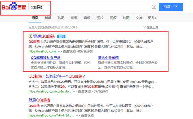Click the 官网 badge on first result
193x119 pixels.
(x=61, y=37)
